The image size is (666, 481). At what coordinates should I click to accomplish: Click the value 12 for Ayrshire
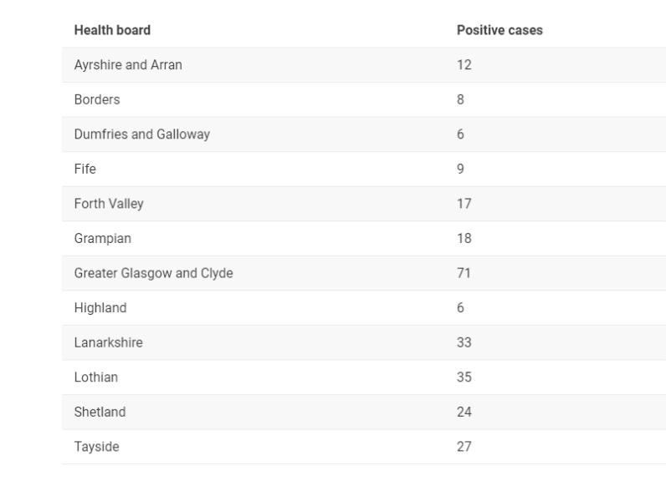coord(464,65)
